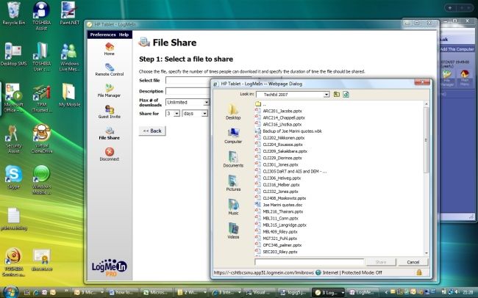478x298 pixels.
Task: Select File Share in the sidebar
Action: [x=109, y=134]
